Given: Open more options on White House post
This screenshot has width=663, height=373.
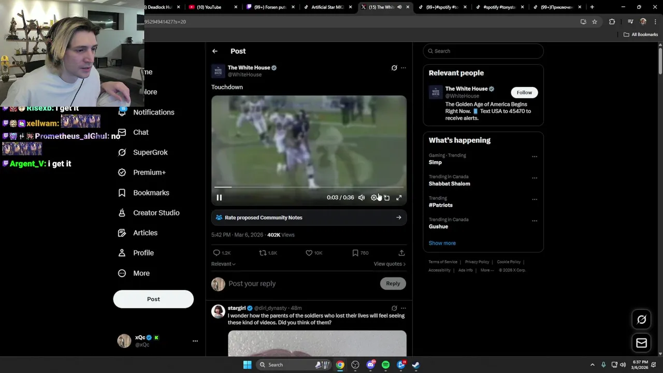Looking at the screenshot, I should pyautogui.click(x=403, y=68).
